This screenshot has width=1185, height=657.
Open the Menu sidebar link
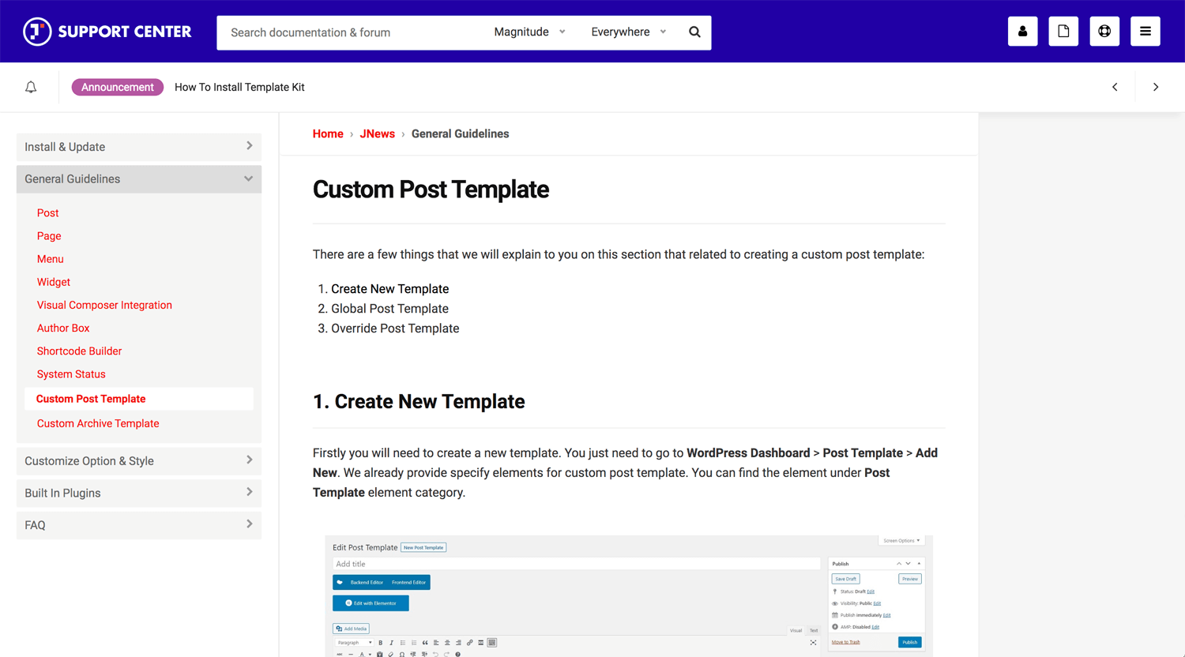click(50, 259)
